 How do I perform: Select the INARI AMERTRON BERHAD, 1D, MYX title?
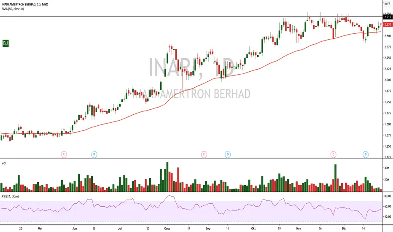pos(24,4)
